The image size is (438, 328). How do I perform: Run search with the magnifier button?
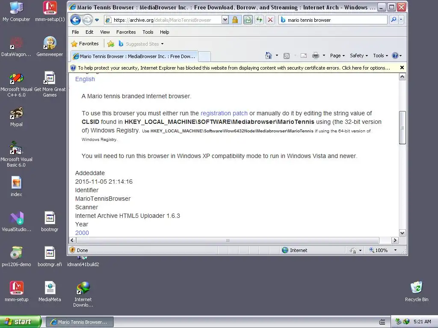[x=394, y=20]
